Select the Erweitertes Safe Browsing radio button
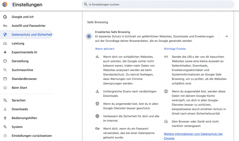Viewport: 239px width, 141px height. click(x=89, y=36)
